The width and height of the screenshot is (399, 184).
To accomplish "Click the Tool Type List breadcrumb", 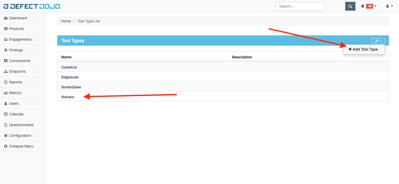I will coord(89,21).
